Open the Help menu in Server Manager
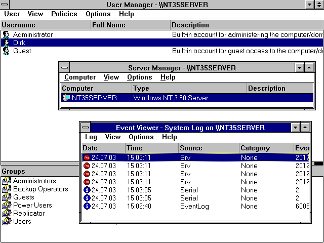Image resolution: width=324 pixels, height=243 pixels. point(168,77)
